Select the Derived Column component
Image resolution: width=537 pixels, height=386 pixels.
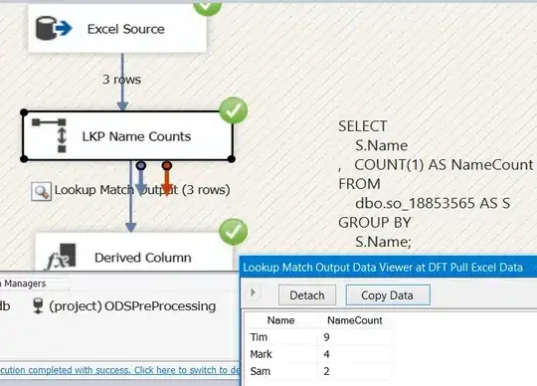coord(134,252)
